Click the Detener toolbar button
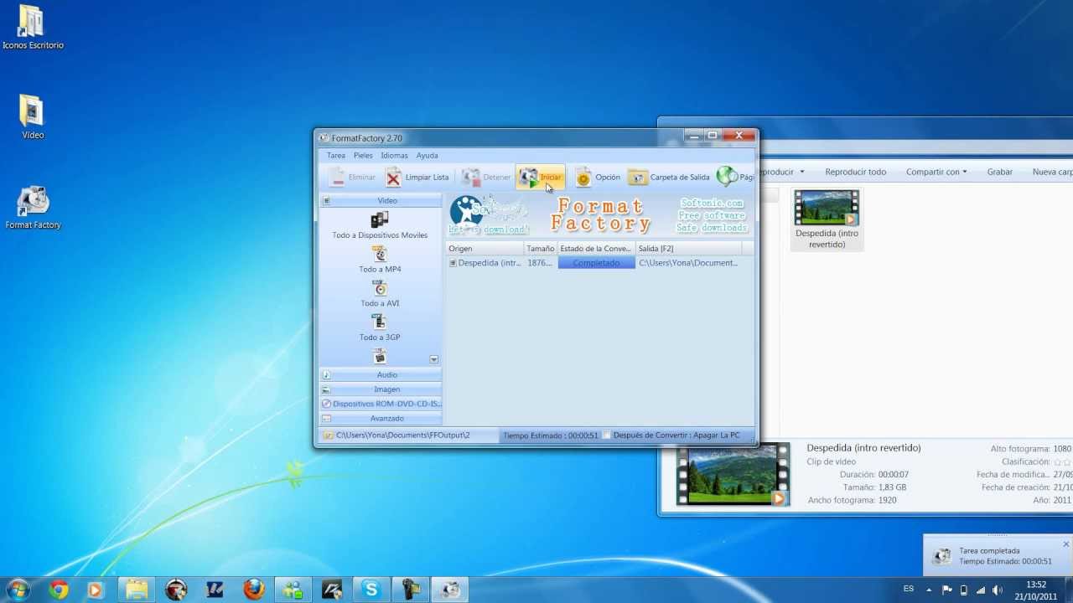The width and height of the screenshot is (1073, 603). [x=486, y=178]
